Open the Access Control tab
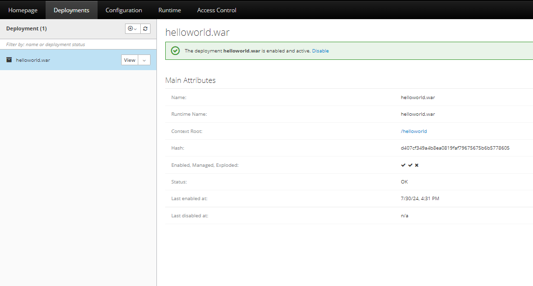The image size is (533, 286). tap(217, 10)
